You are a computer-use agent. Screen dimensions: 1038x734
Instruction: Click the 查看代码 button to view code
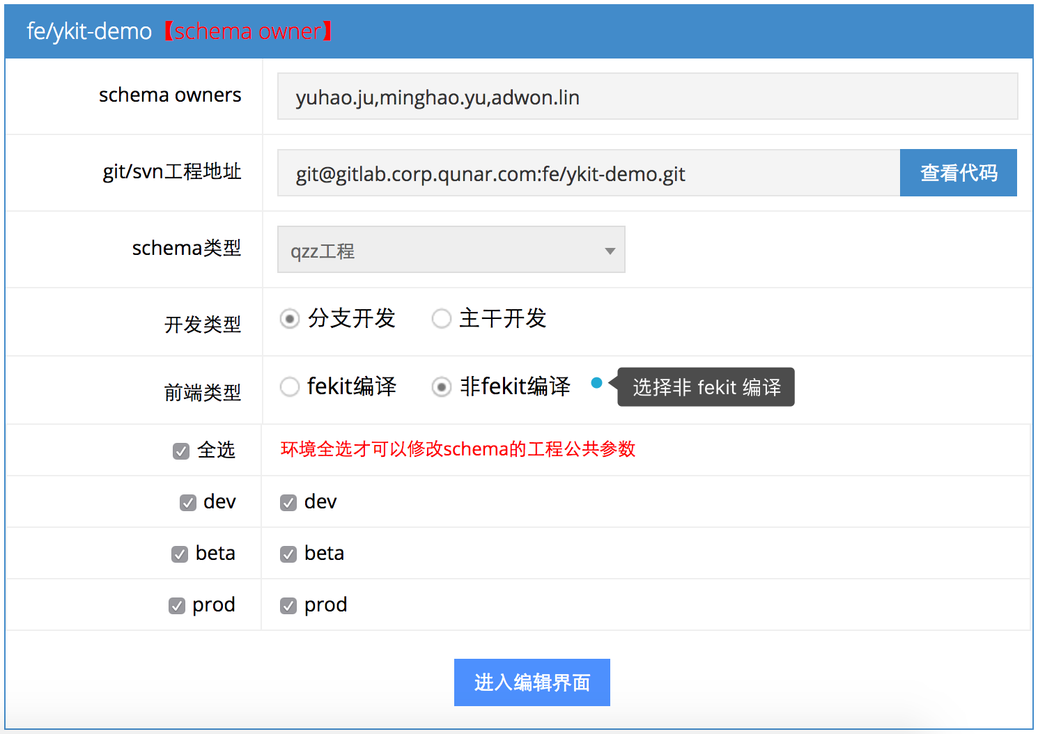(x=958, y=173)
